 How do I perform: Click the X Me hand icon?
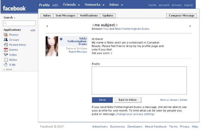coord(6,65)
